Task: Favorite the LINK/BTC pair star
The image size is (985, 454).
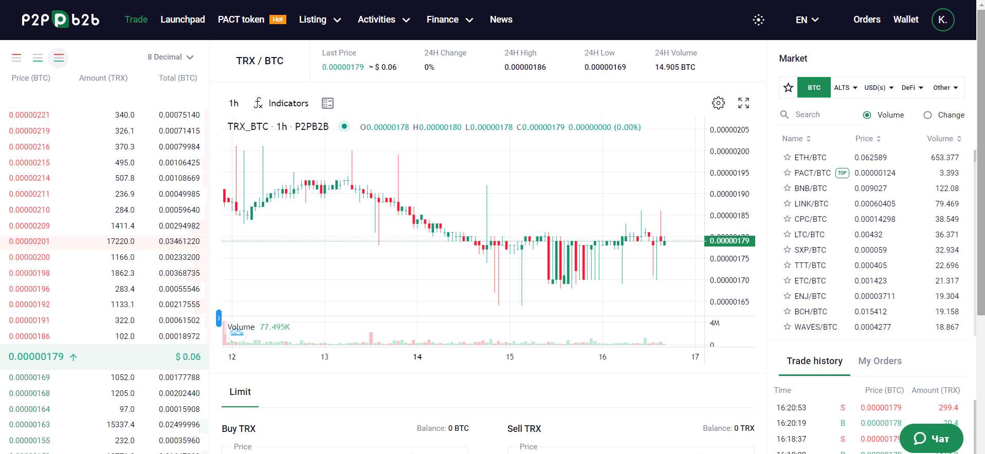Action: pyautogui.click(x=787, y=203)
